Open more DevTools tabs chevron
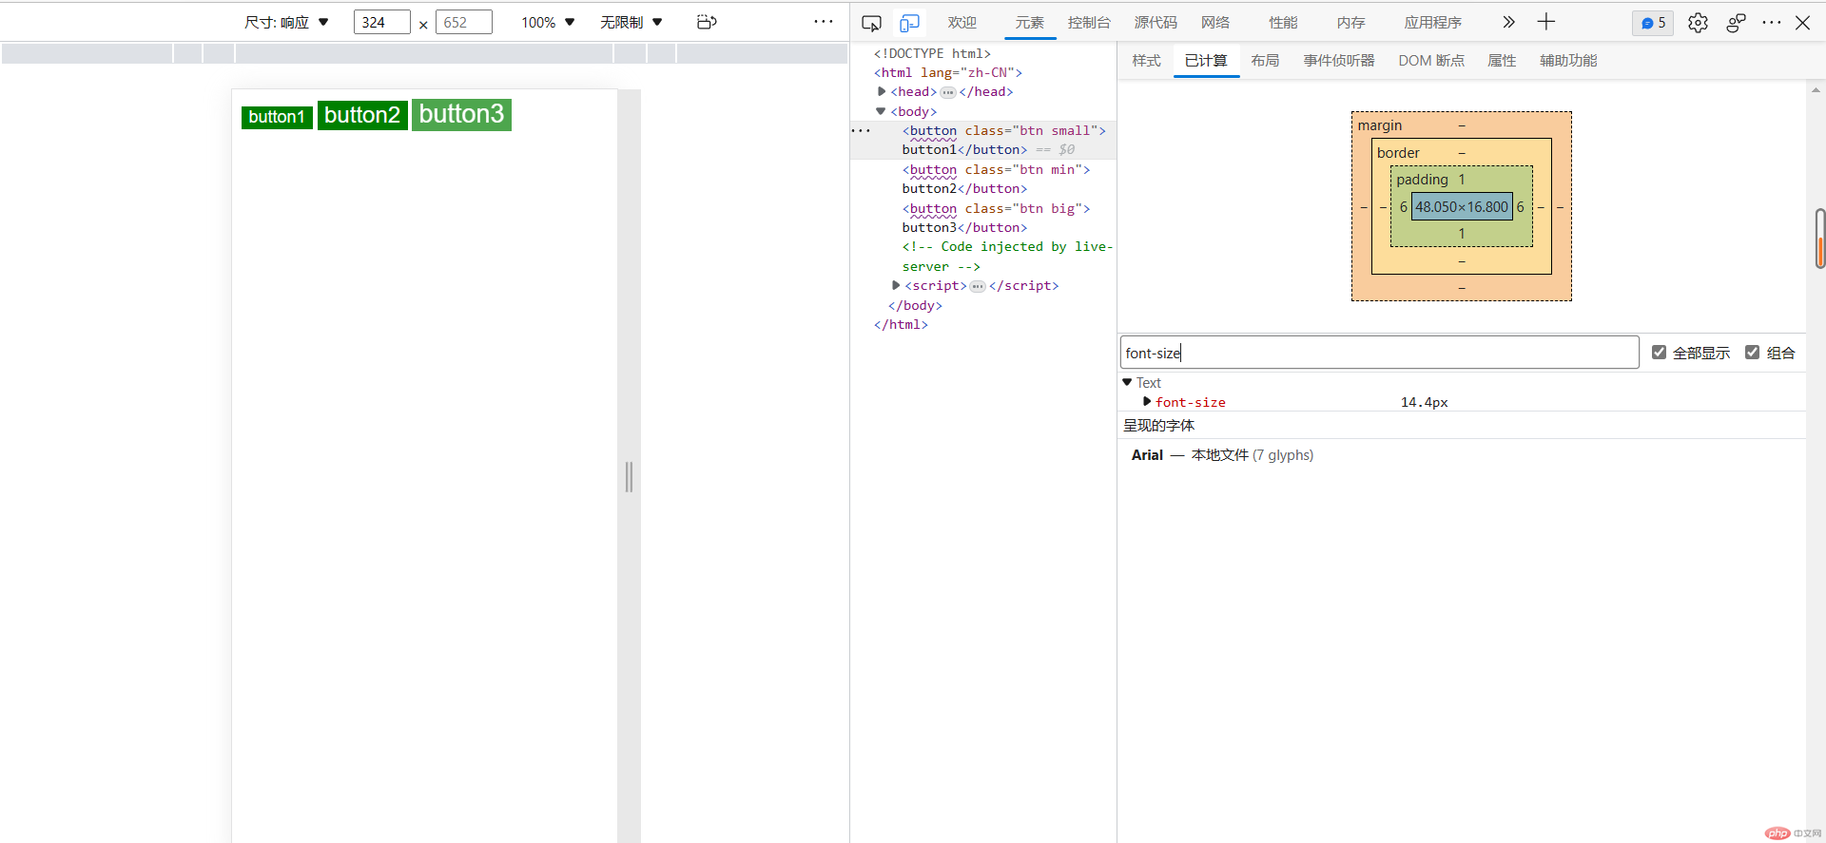Viewport: 1826px width, 843px height. coord(1508,22)
